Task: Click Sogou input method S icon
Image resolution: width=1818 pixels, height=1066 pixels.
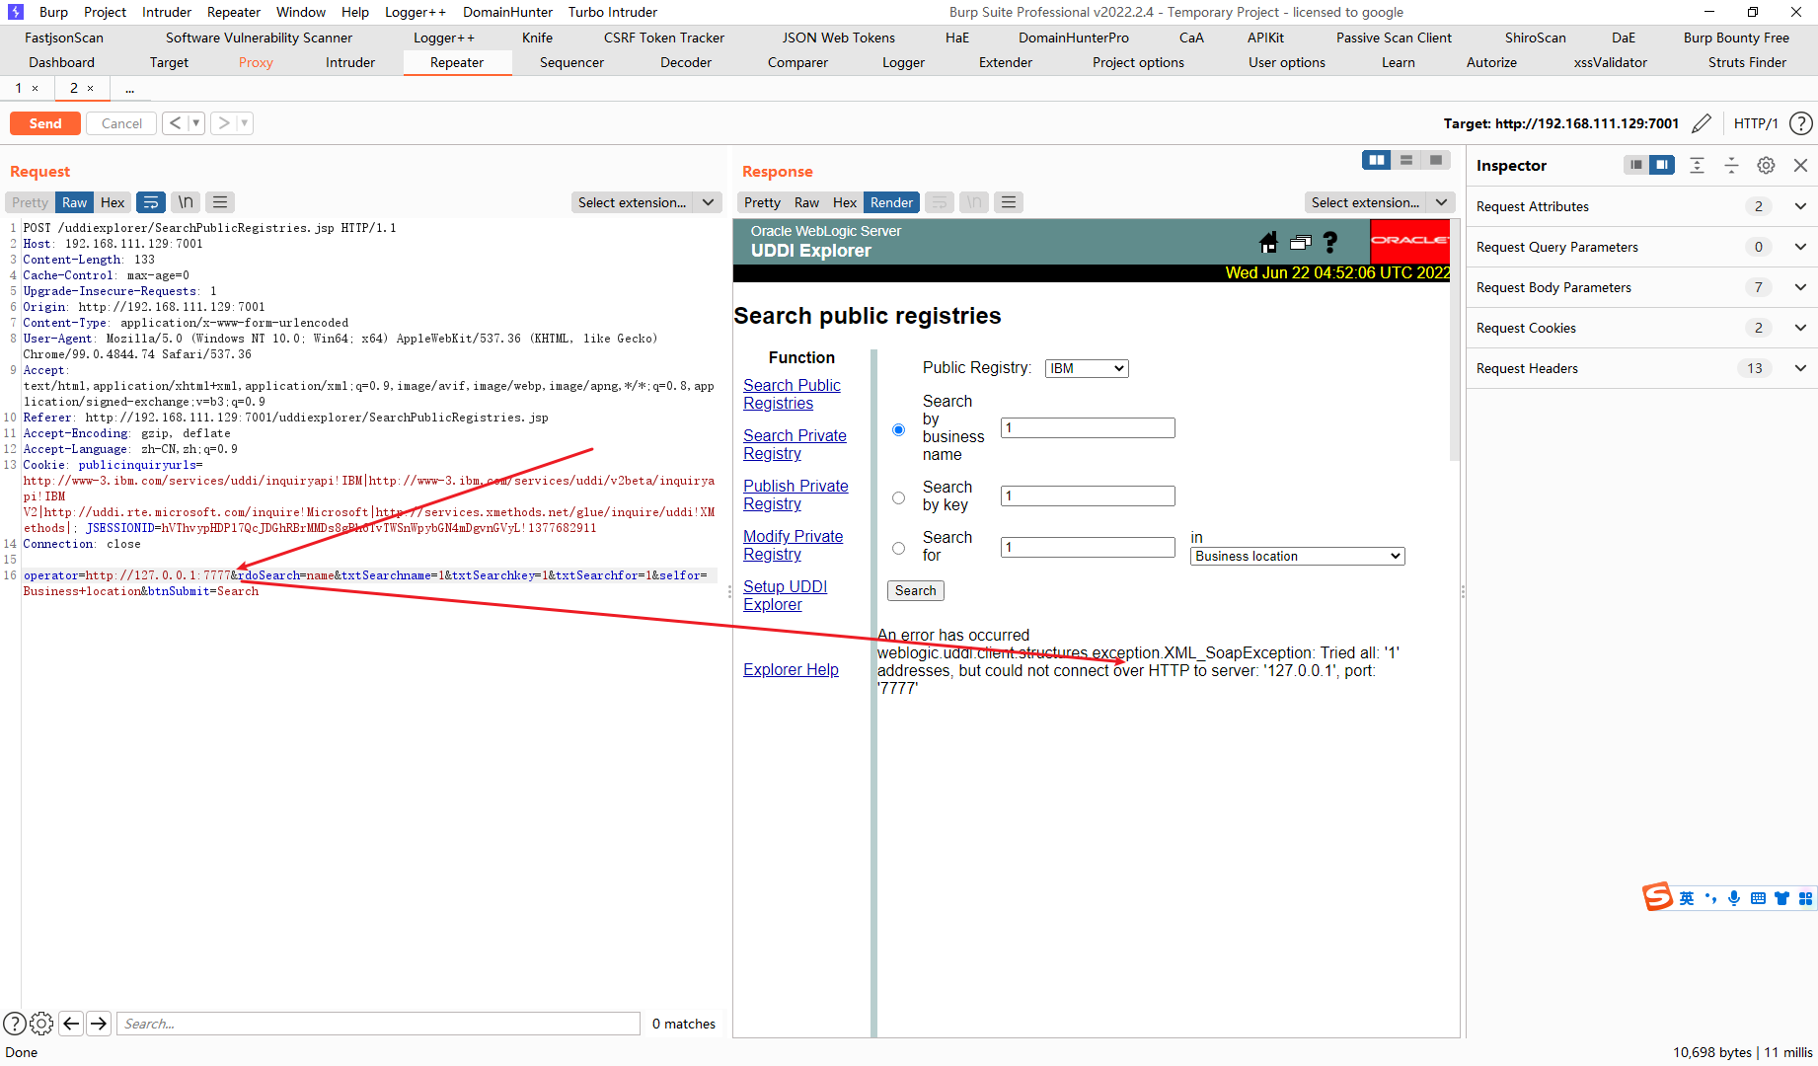Action: pos(1657,896)
